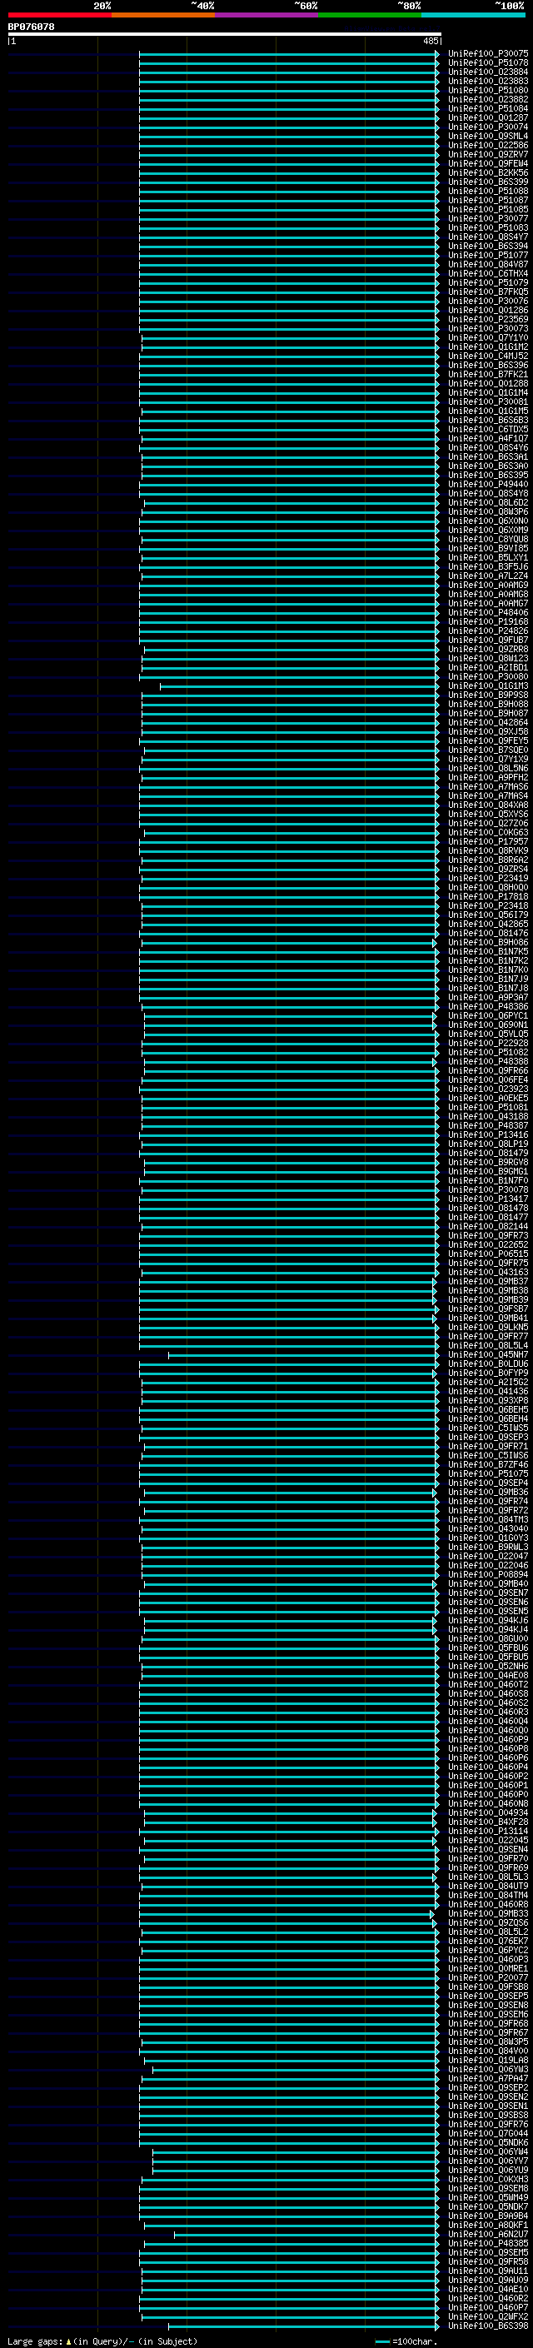This screenshot has width=533, height=2348.
Task: Select hit UniRef100_C0KXH3
Action: pyautogui.click(x=488, y=2180)
